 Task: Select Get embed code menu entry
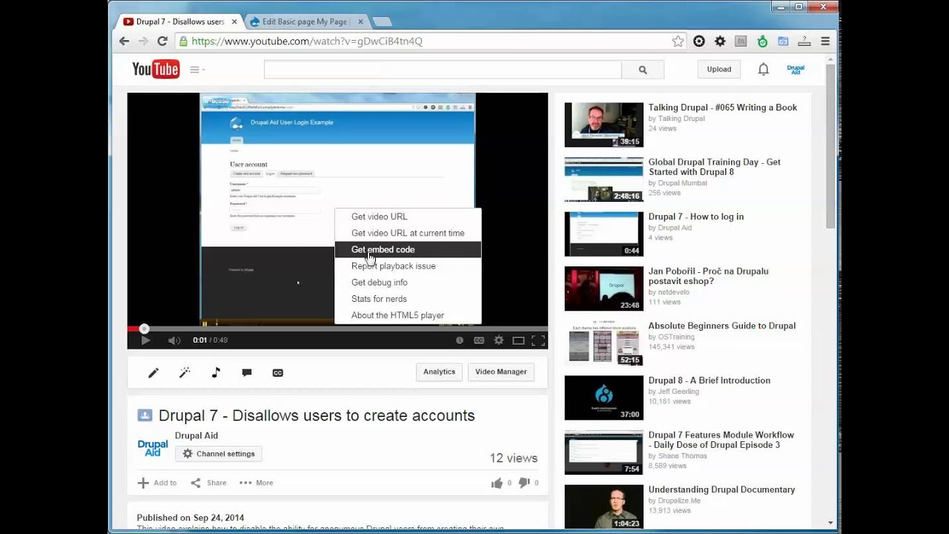(408, 249)
